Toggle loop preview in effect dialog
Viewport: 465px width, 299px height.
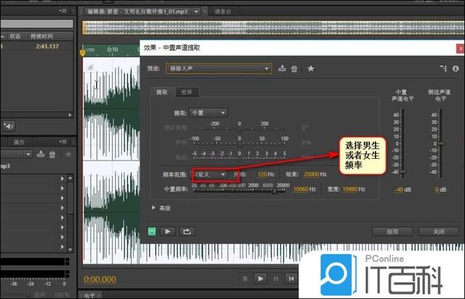click(187, 232)
